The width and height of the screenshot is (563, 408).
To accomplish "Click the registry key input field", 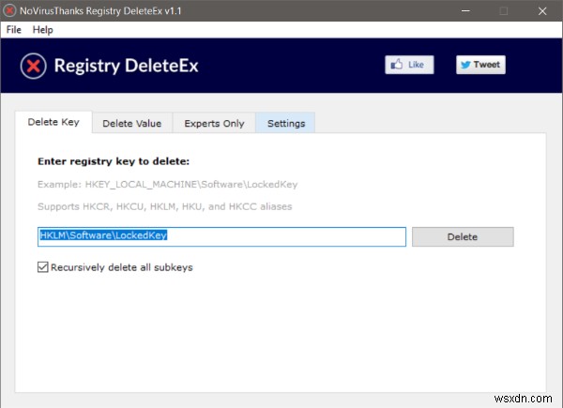I will point(221,237).
